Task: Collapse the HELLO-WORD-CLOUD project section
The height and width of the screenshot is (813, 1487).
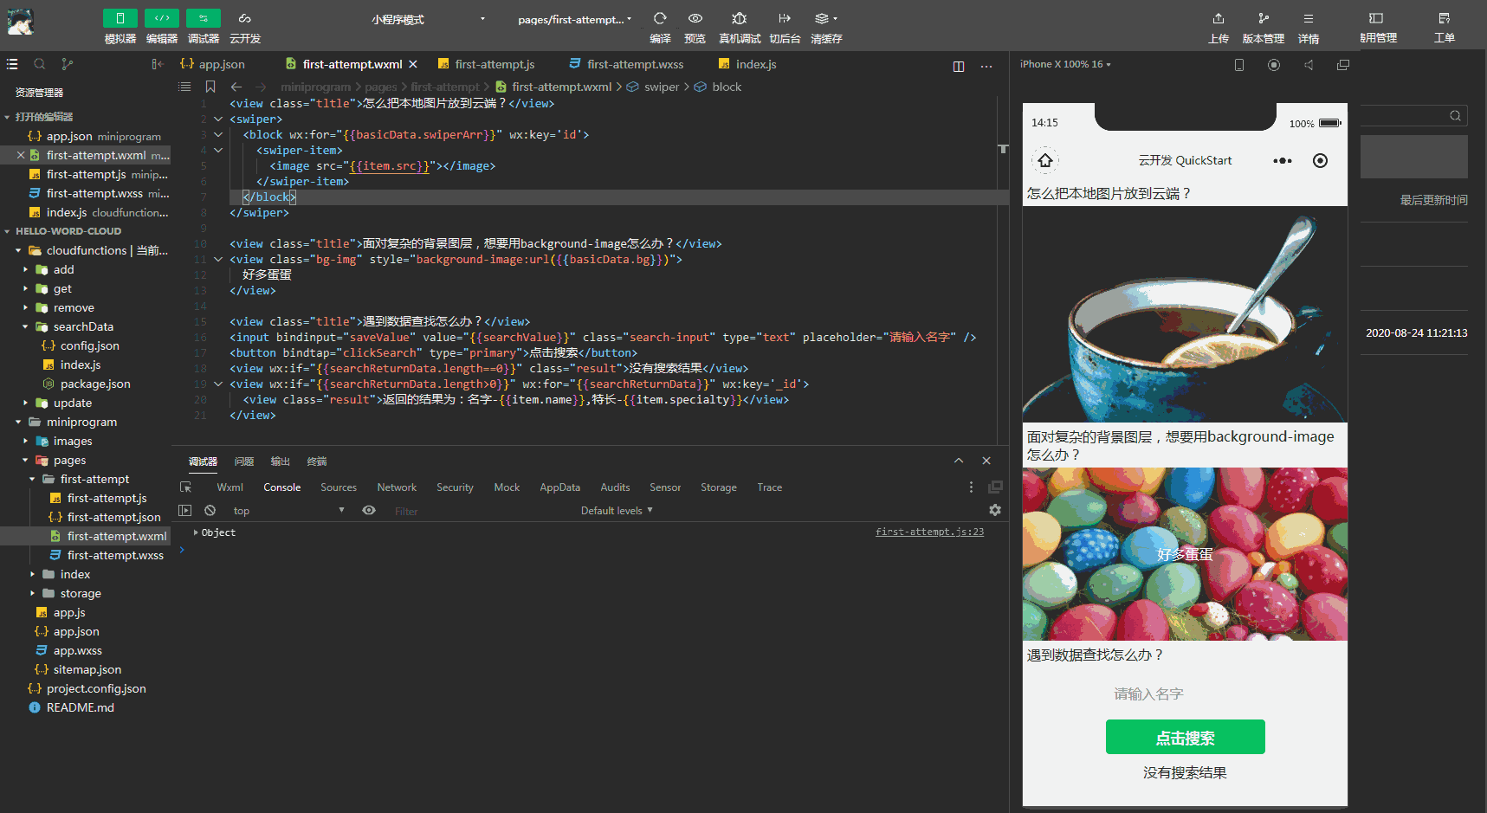Action: (7, 231)
